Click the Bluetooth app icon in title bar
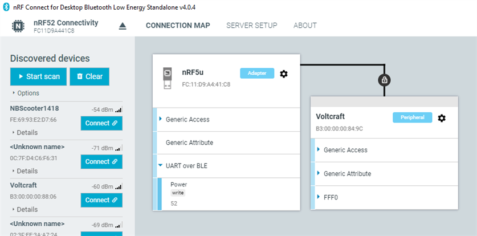Screen dimensions: 477x236 click(x=6, y=7)
